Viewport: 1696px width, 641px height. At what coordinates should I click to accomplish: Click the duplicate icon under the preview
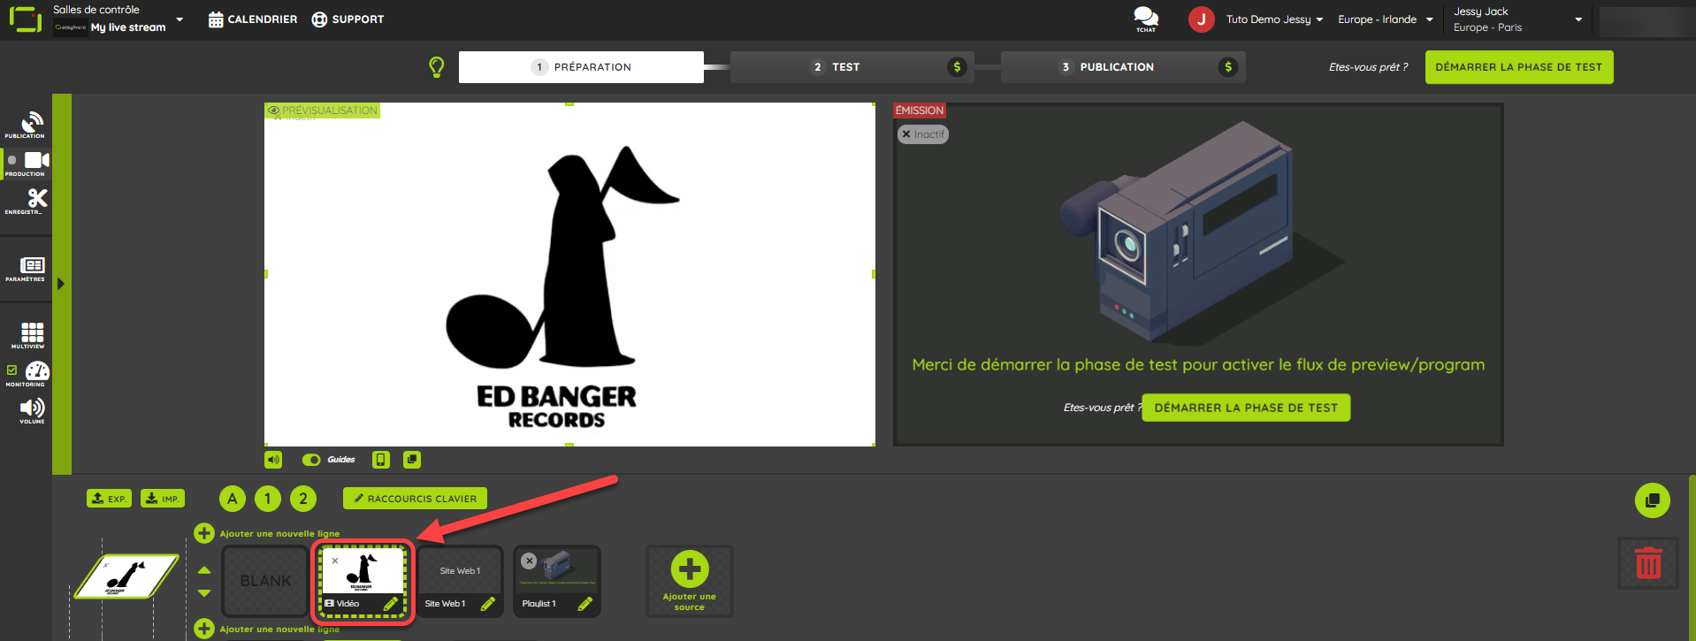pyautogui.click(x=412, y=460)
